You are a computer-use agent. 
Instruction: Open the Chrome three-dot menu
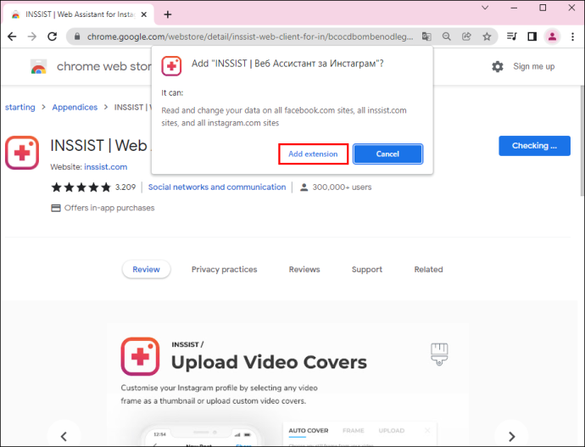pyautogui.click(x=572, y=36)
